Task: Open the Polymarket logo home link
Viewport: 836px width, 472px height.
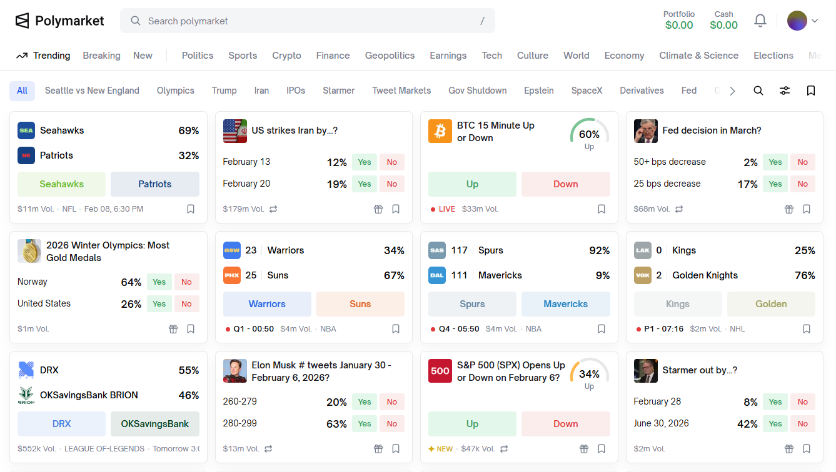Action: (x=59, y=21)
